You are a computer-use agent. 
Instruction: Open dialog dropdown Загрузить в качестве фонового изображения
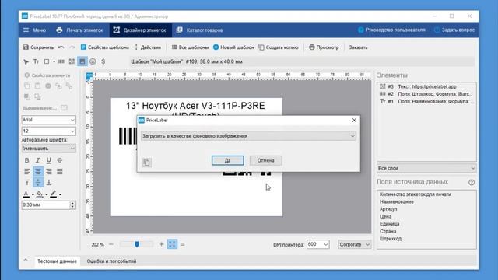[248, 136]
